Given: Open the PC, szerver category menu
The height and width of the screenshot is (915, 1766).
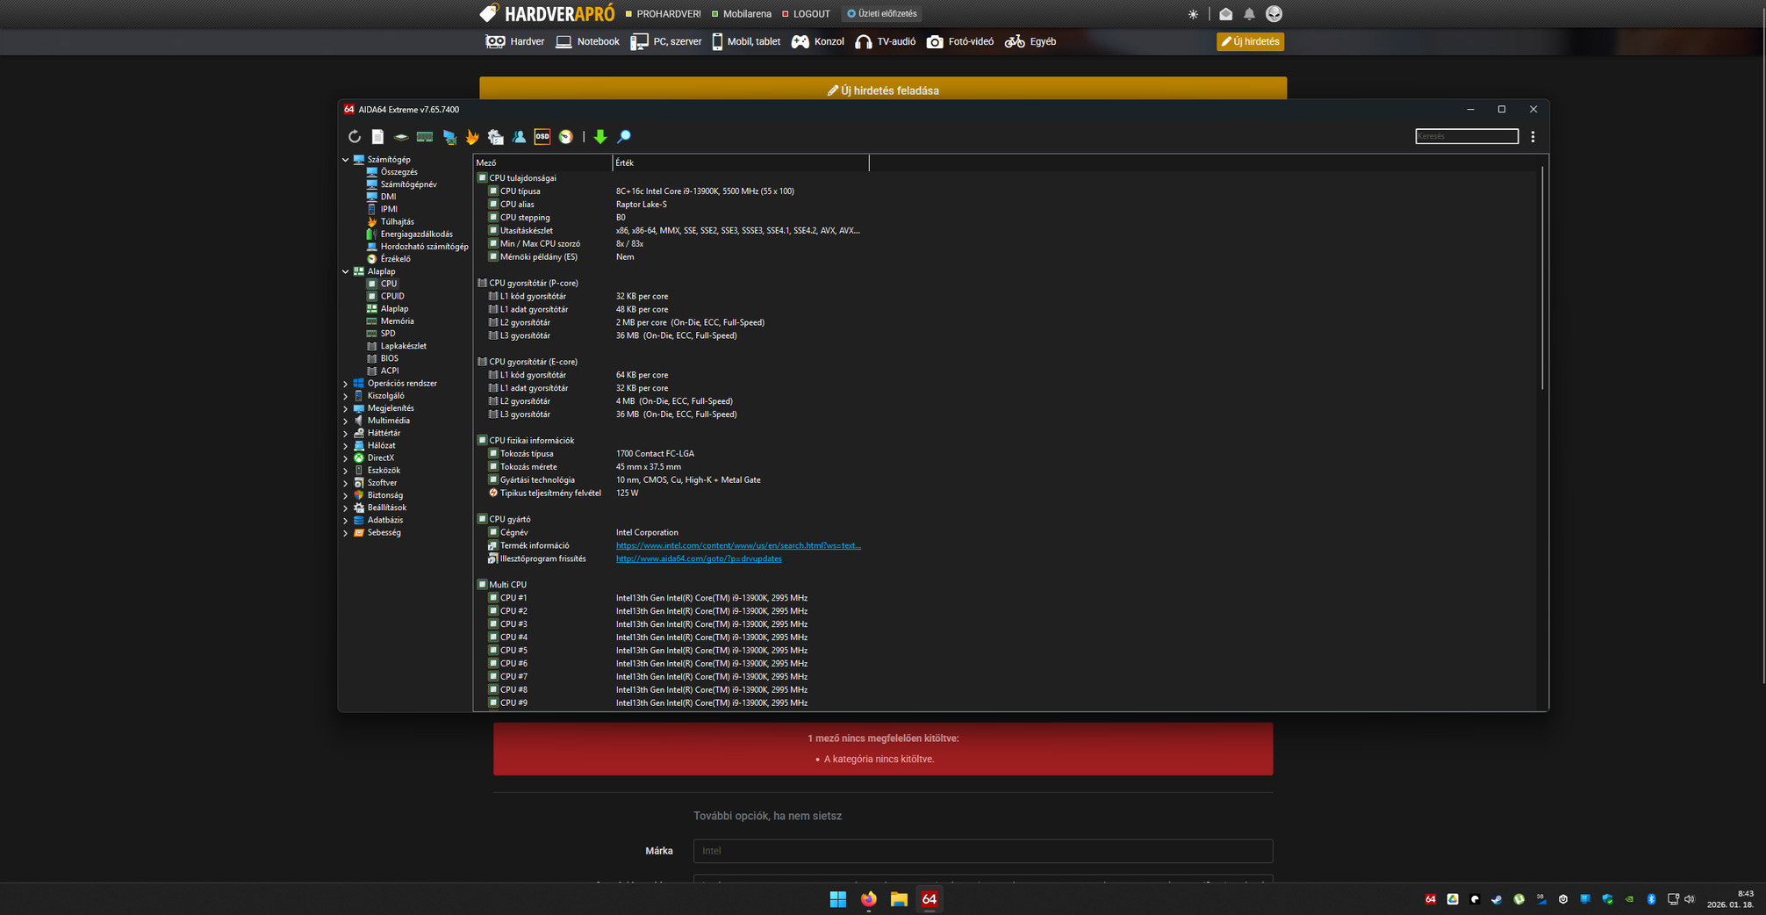Looking at the screenshot, I should [x=666, y=41].
